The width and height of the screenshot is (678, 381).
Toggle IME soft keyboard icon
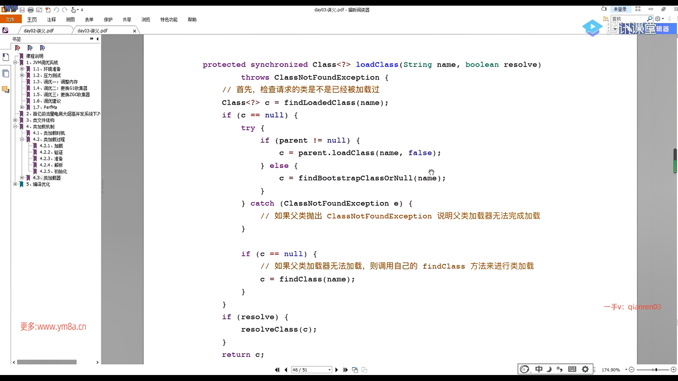tap(572, 369)
